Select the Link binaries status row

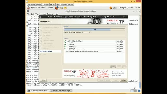pyautogui.click(x=94, y=46)
